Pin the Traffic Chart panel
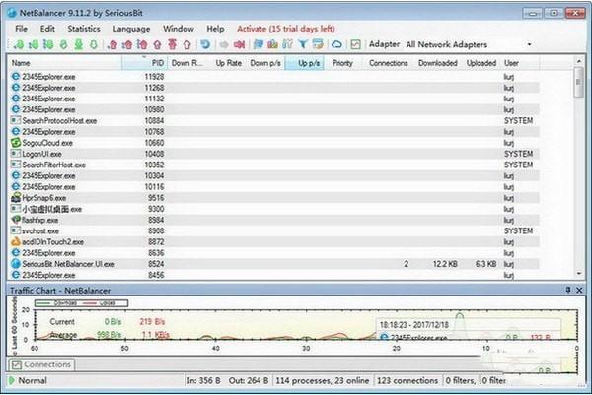The image size is (592, 395). pos(568,290)
